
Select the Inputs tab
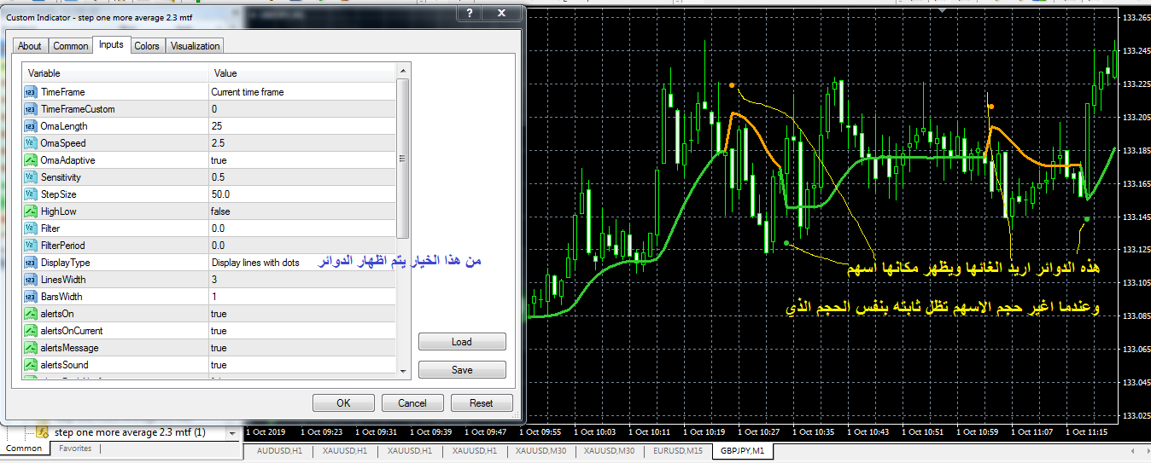click(x=111, y=44)
